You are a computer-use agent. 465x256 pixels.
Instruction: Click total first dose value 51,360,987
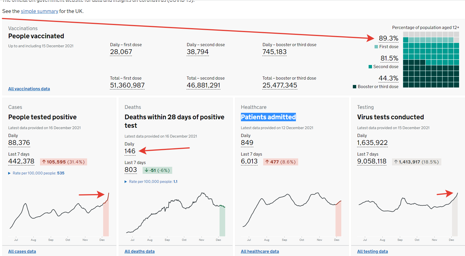(x=127, y=86)
